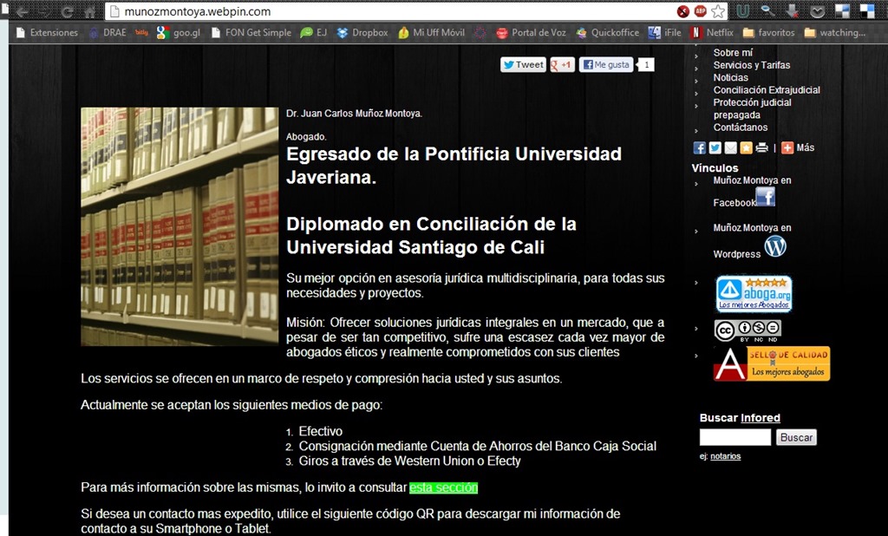Image resolution: width=888 pixels, height=536 pixels.
Task: Bookmark page with the star icon
Action: [718, 11]
